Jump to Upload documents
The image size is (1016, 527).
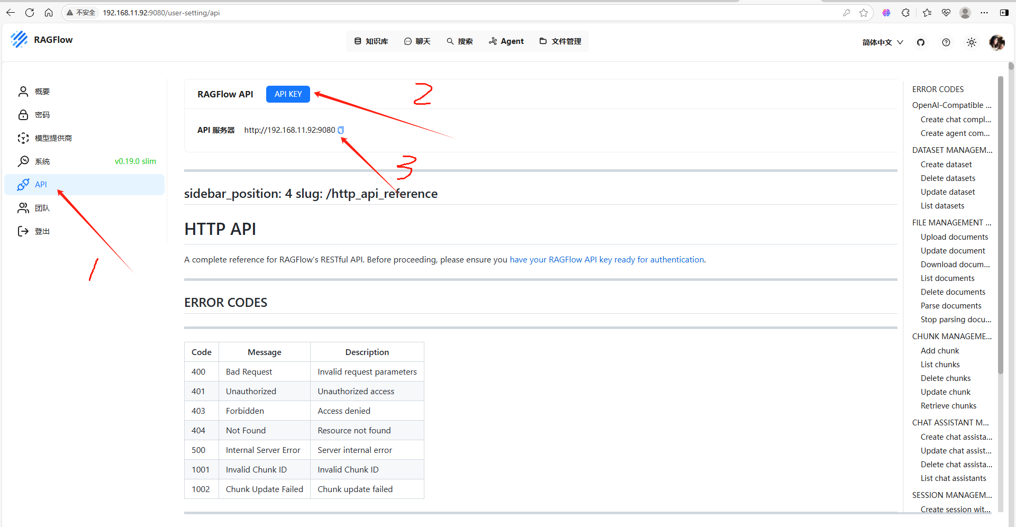(954, 237)
